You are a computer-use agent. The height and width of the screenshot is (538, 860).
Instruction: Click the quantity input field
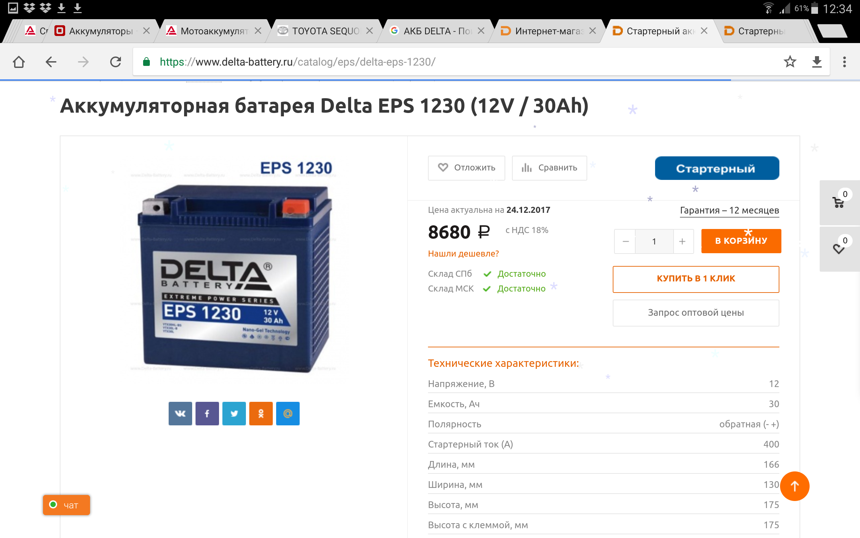click(x=654, y=242)
